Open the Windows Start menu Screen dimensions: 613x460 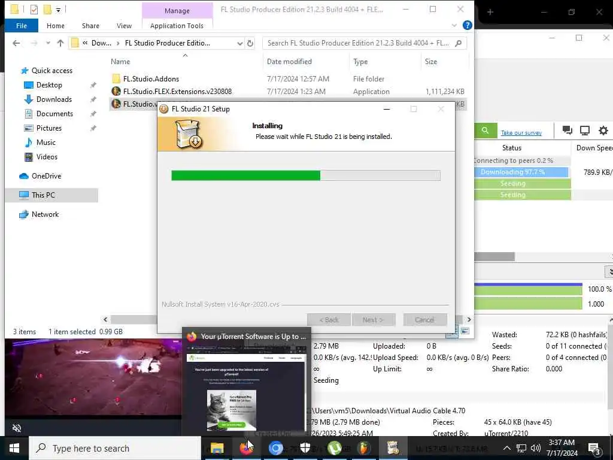pos(14,448)
